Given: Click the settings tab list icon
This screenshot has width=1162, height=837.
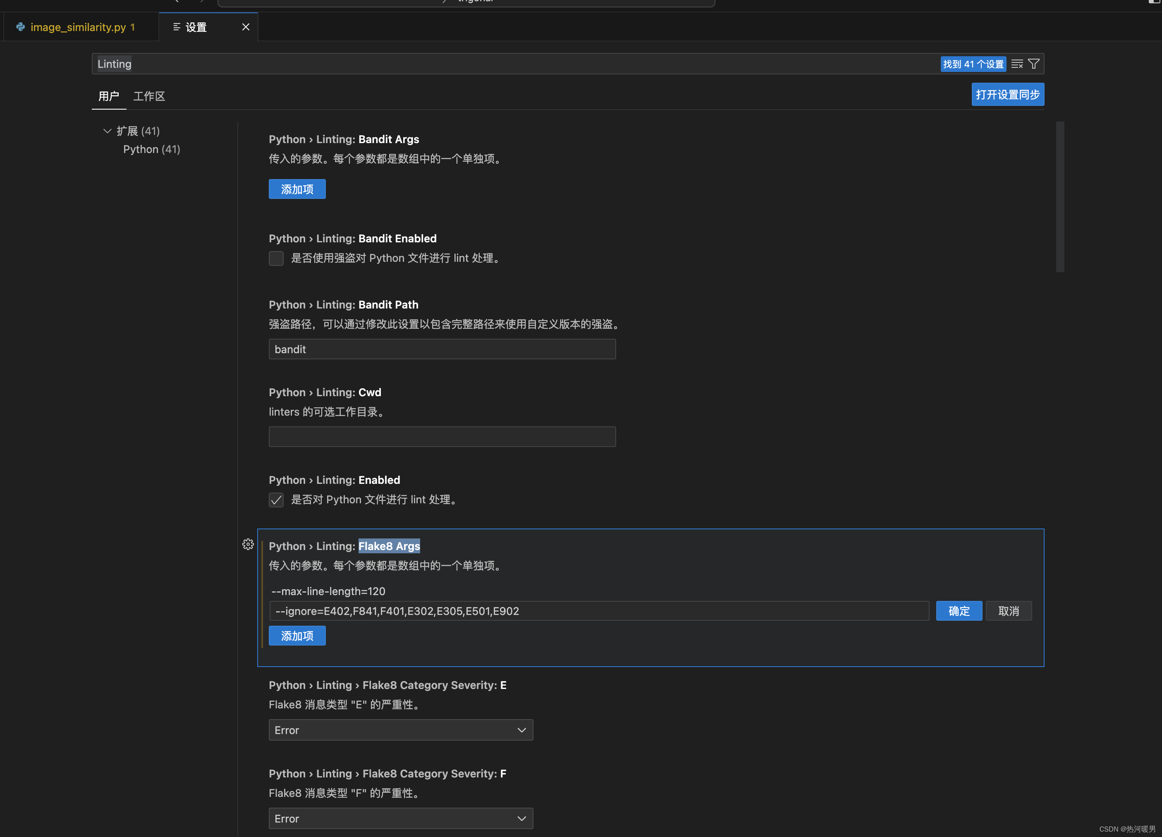Looking at the screenshot, I should pos(177,27).
